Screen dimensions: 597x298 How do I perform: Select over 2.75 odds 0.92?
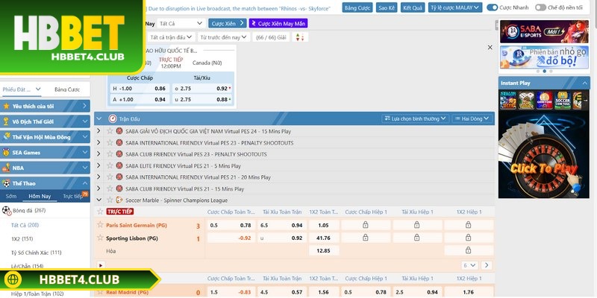tap(203, 89)
